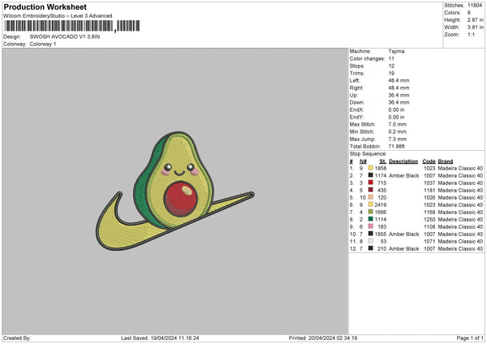
Task: Select the dark green swatch in stop row 8
Action: pyautogui.click(x=371, y=219)
